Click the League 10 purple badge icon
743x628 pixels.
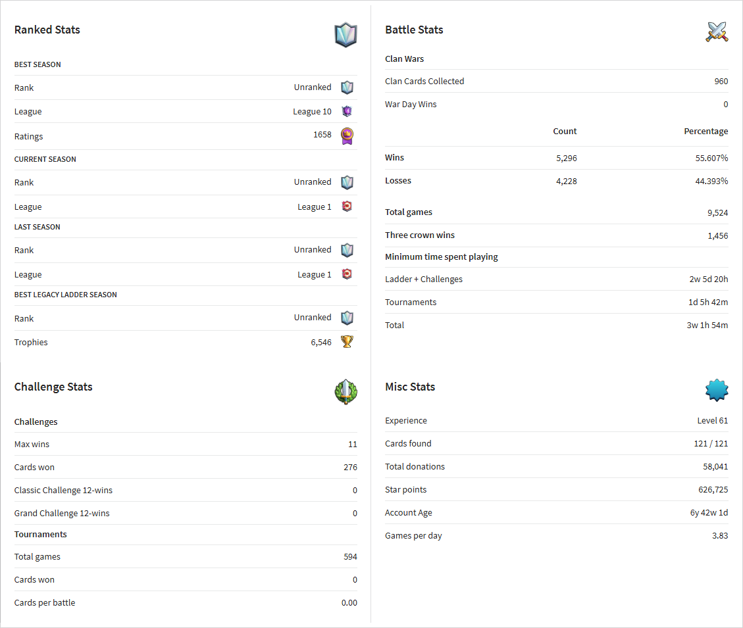tap(347, 111)
